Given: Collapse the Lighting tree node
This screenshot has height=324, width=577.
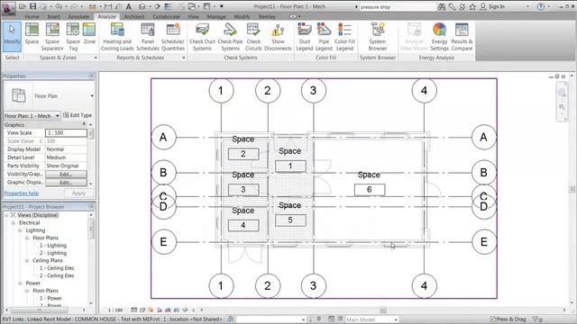Looking at the screenshot, I should pyautogui.click(x=20, y=230).
